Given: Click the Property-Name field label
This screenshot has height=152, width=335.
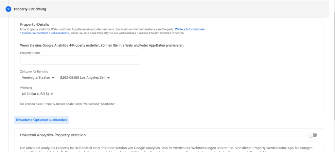Looking at the screenshot, I should (x=30, y=53).
